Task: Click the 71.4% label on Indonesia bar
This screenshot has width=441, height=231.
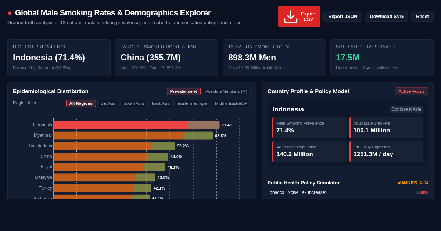Action: coord(227,125)
